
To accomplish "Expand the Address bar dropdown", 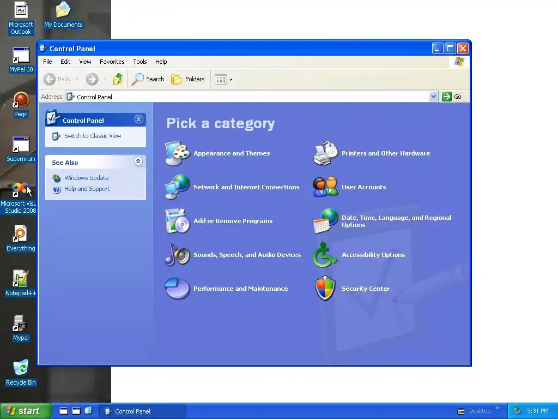I will coord(433,97).
